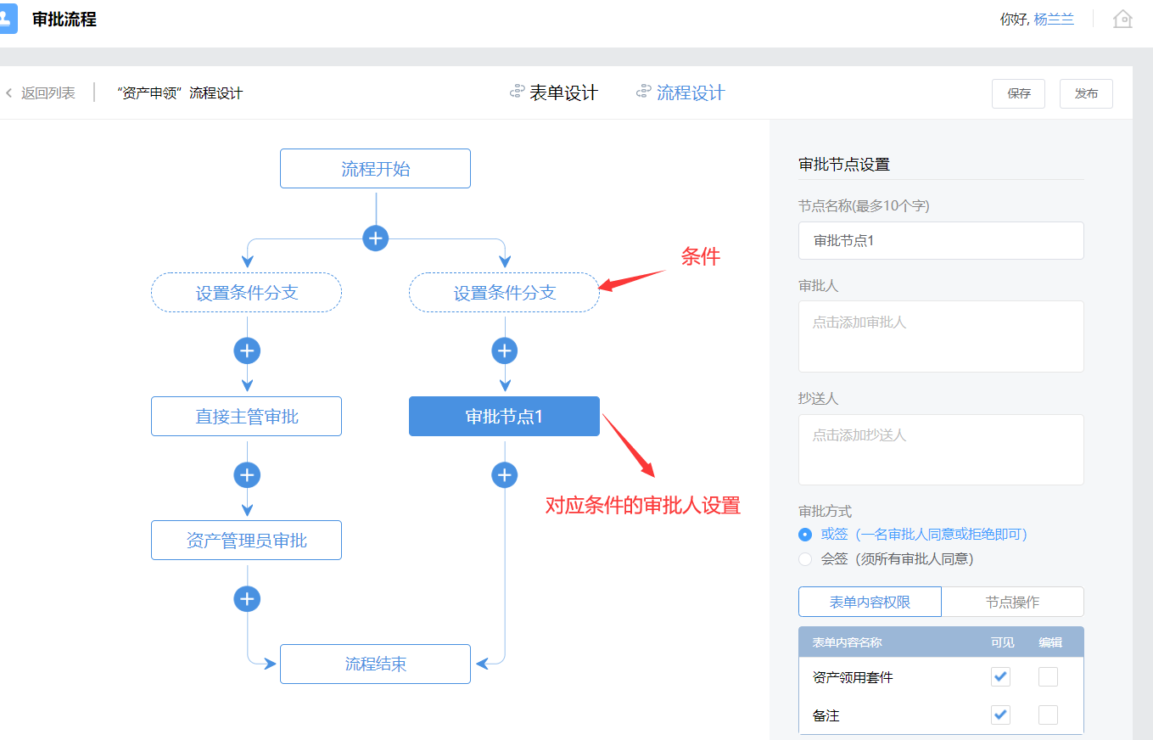Click the 节点名称 input field

[x=941, y=240]
